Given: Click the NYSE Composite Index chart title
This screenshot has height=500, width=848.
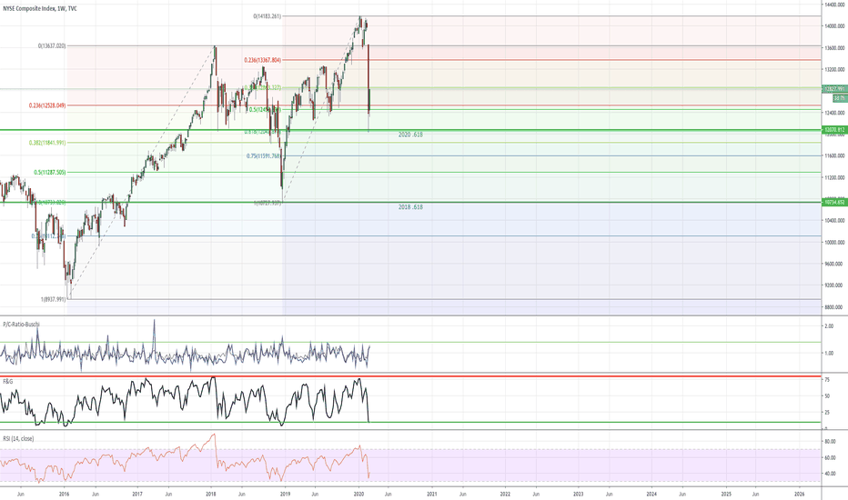Looking at the screenshot, I should point(40,9).
